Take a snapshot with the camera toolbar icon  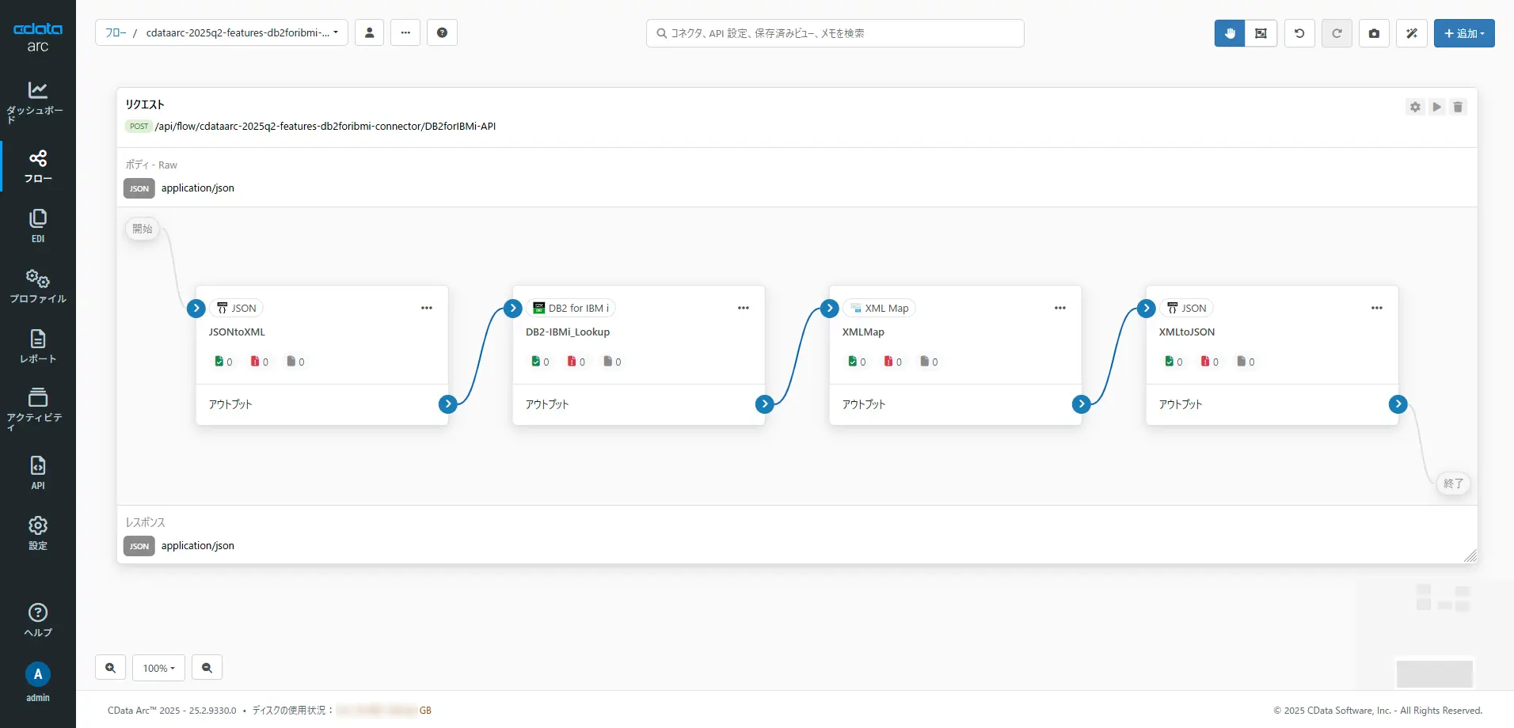pyautogui.click(x=1374, y=33)
